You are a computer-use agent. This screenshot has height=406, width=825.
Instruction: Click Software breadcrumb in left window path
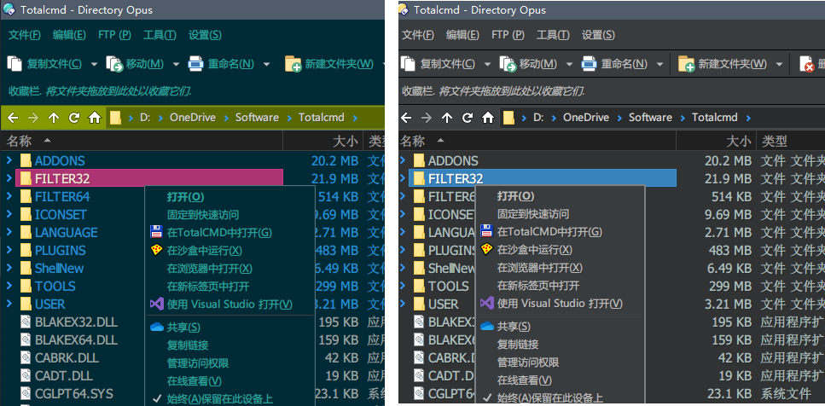tap(257, 117)
